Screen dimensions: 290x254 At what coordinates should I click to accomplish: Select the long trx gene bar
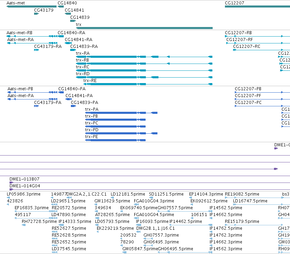point(144,28)
